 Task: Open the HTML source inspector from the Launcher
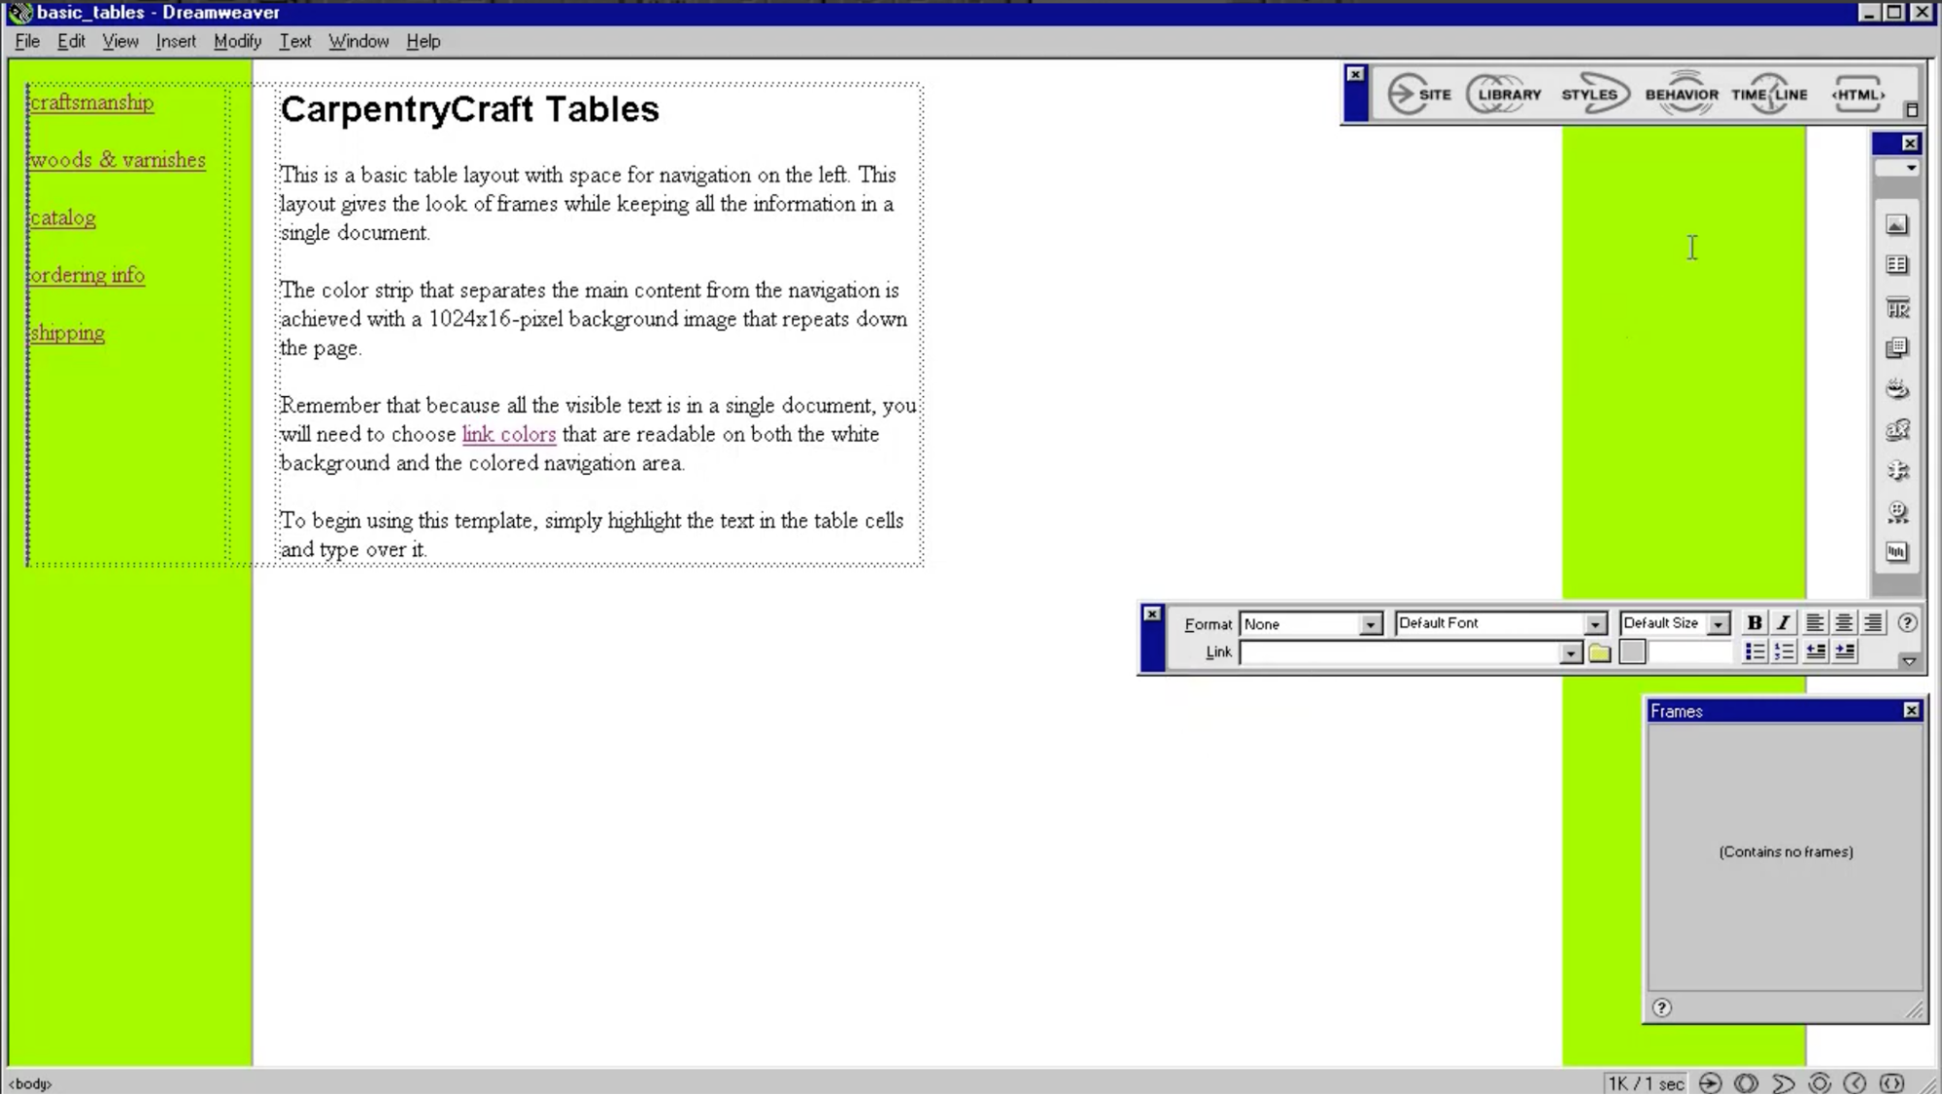click(x=1857, y=94)
